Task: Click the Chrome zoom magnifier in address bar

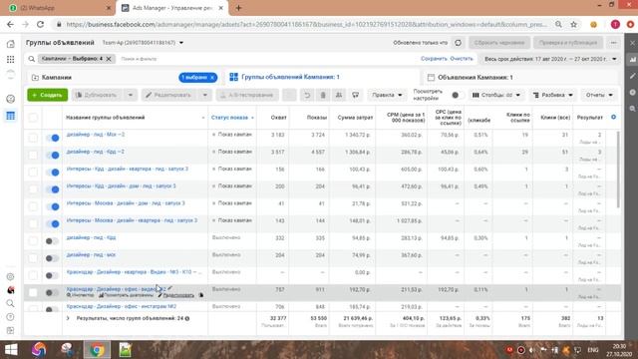Action: click(x=558, y=24)
